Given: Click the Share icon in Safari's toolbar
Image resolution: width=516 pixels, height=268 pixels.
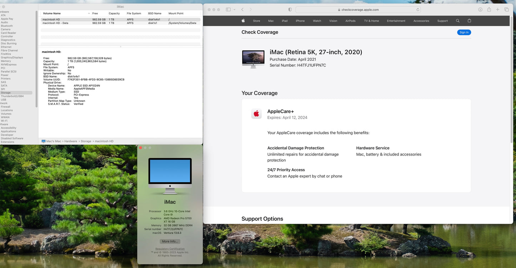Looking at the screenshot, I should pos(489,10).
